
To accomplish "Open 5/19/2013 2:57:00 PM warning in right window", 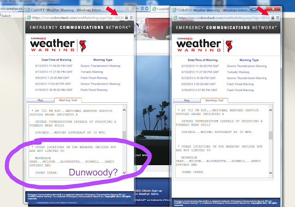I will (x=200, y=90).
